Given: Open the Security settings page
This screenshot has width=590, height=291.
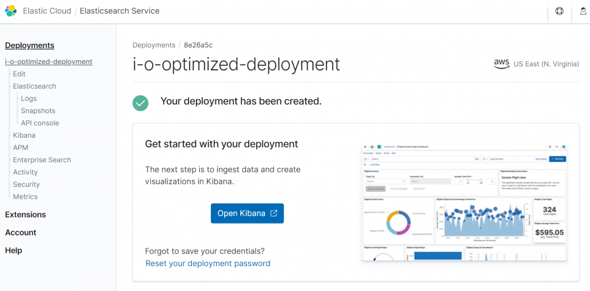Looking at the screenshot, I should 27,184.
